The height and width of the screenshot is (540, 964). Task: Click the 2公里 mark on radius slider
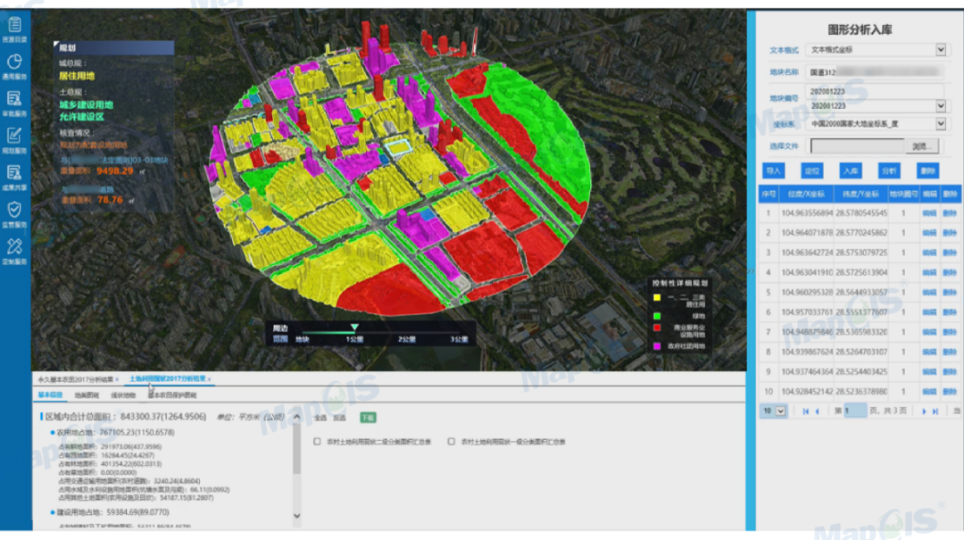point(408,339)
